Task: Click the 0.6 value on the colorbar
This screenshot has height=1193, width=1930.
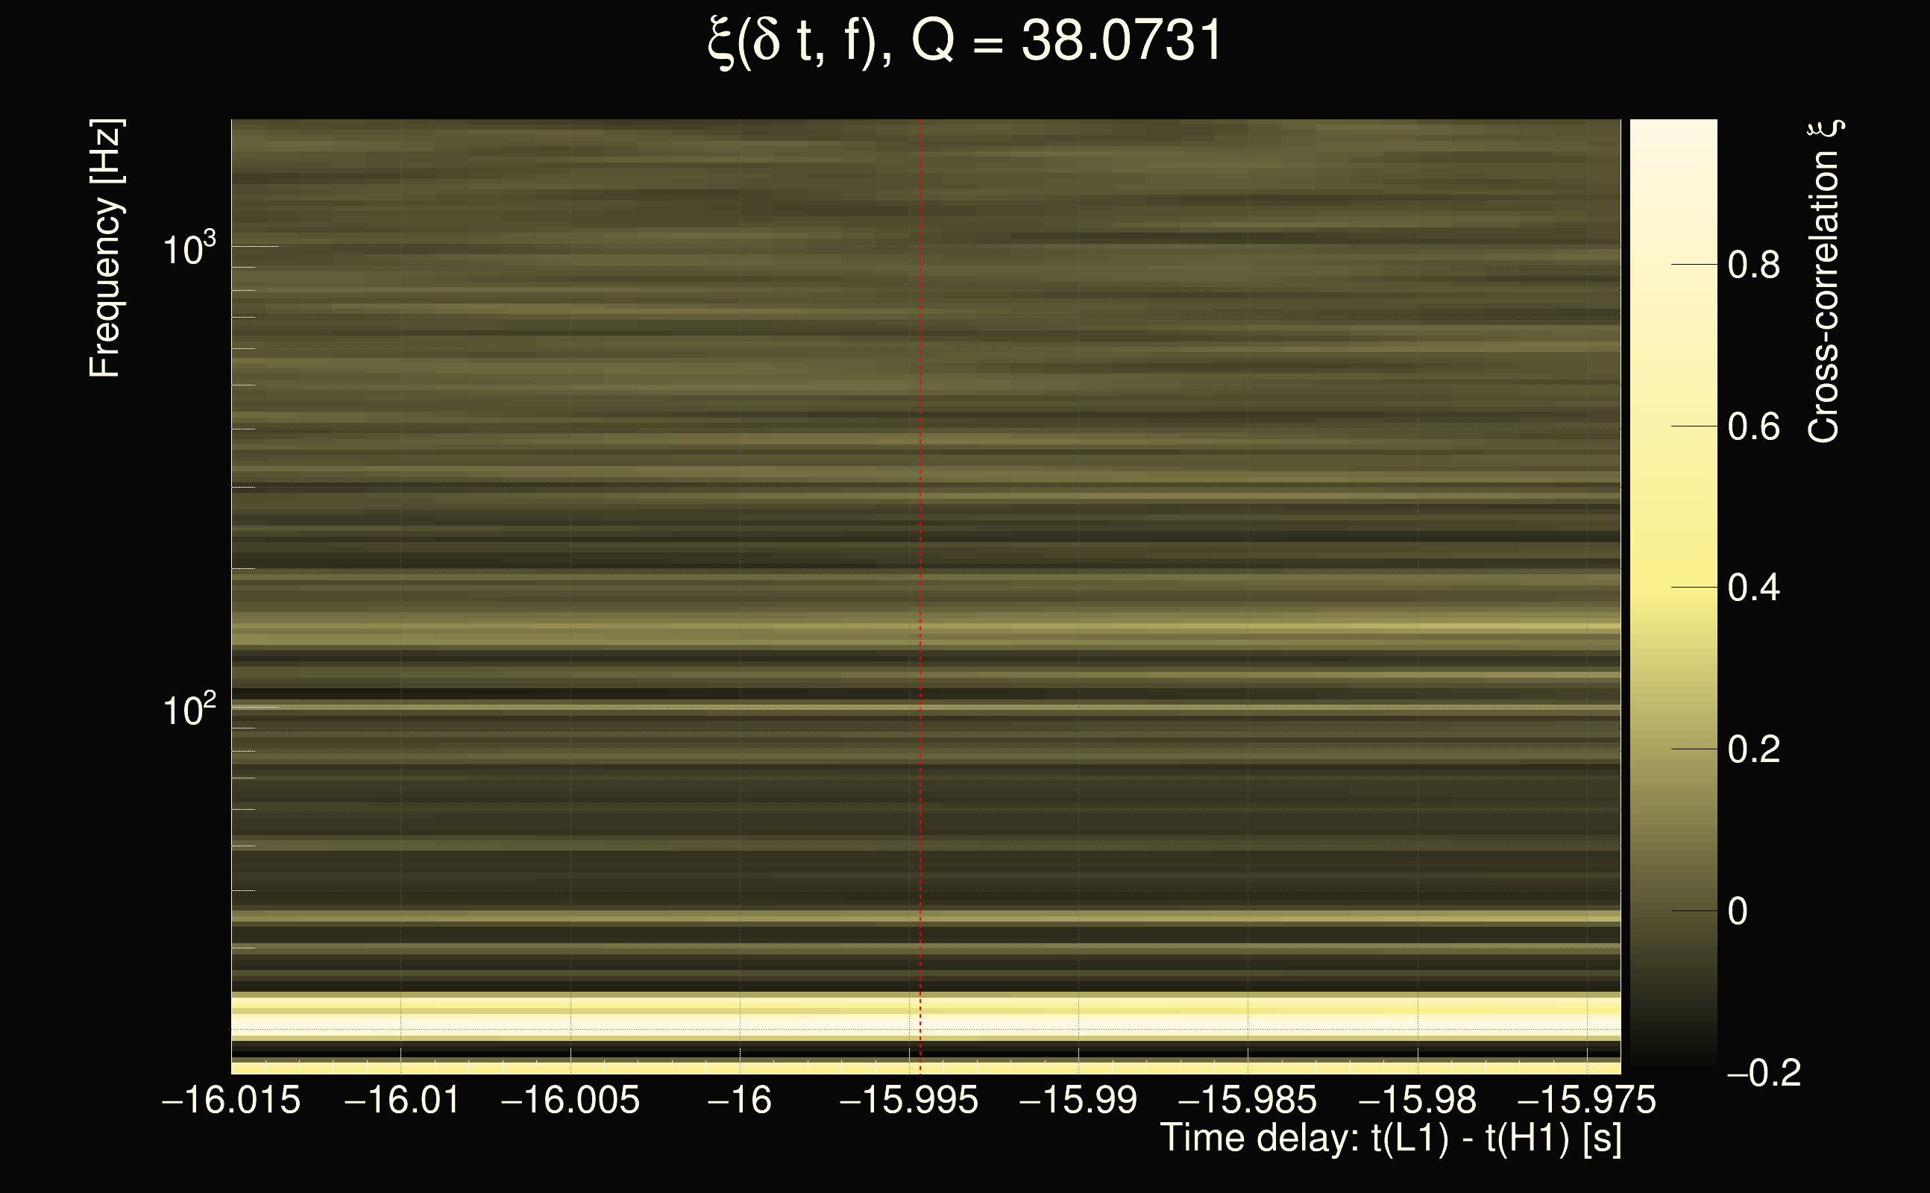Action: [x=1753, y=426]
